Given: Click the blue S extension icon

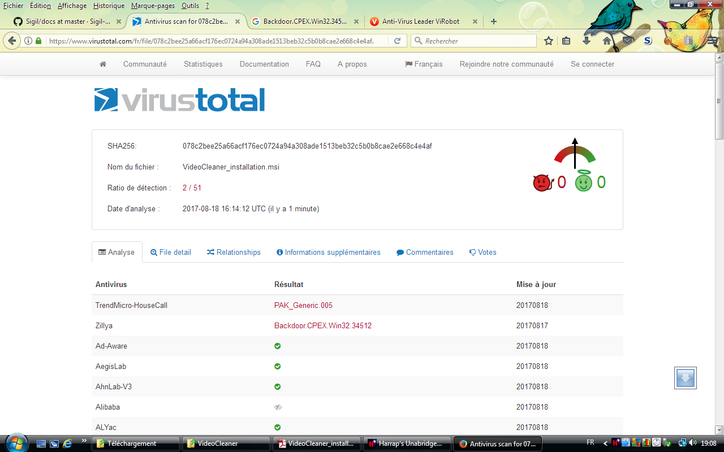Looking at the screenshot, I should tap(648, 41).
